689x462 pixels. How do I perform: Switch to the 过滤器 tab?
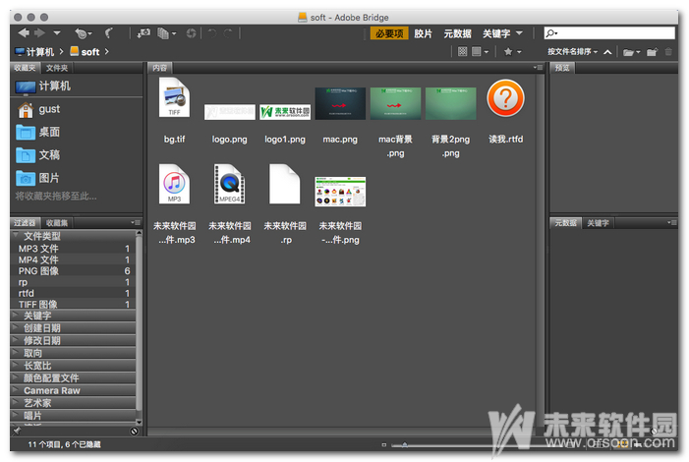(x=25, y=223)
